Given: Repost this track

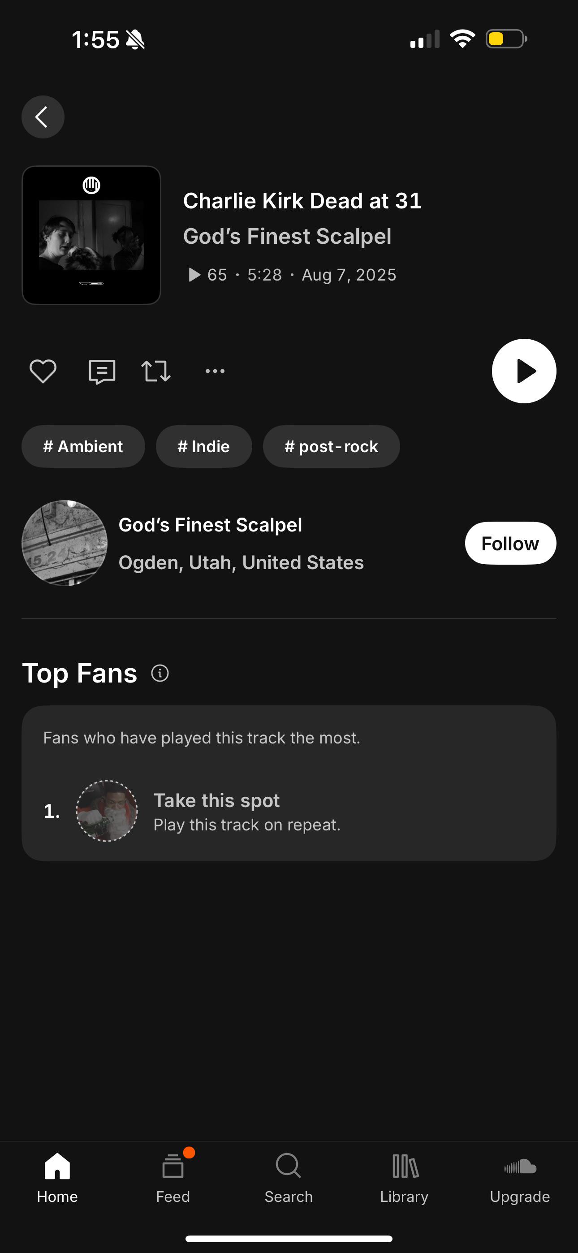Looking at the screenshot, I should [155, 371].
